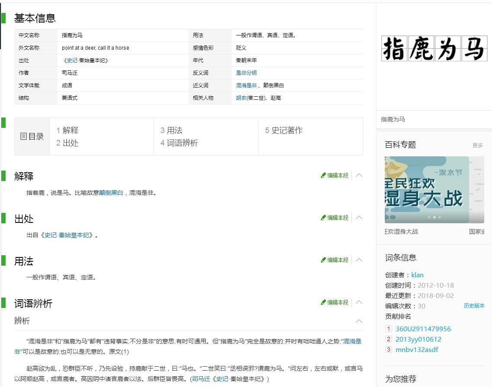Jump to 4 词语辨析 in the contents
Viewport: 492px width, 387px height.
coord(179,143)
